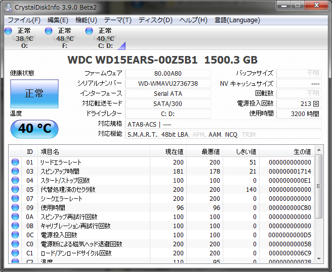Click status icon for シークエラーレート row
The image size is (332, 272).
[x=15, y=198]
